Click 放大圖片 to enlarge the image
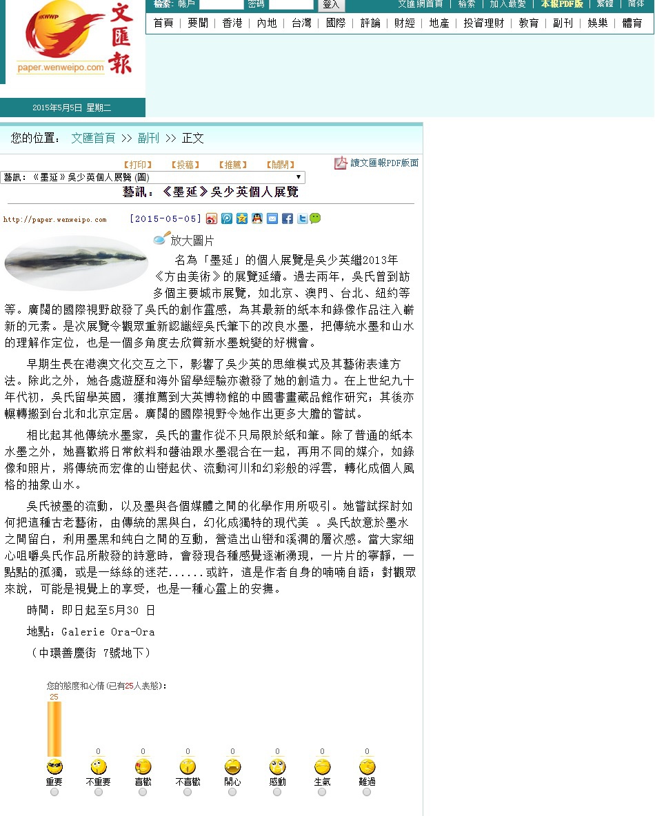The height and width of the screenshot is (816, 655). coord(192,241)
